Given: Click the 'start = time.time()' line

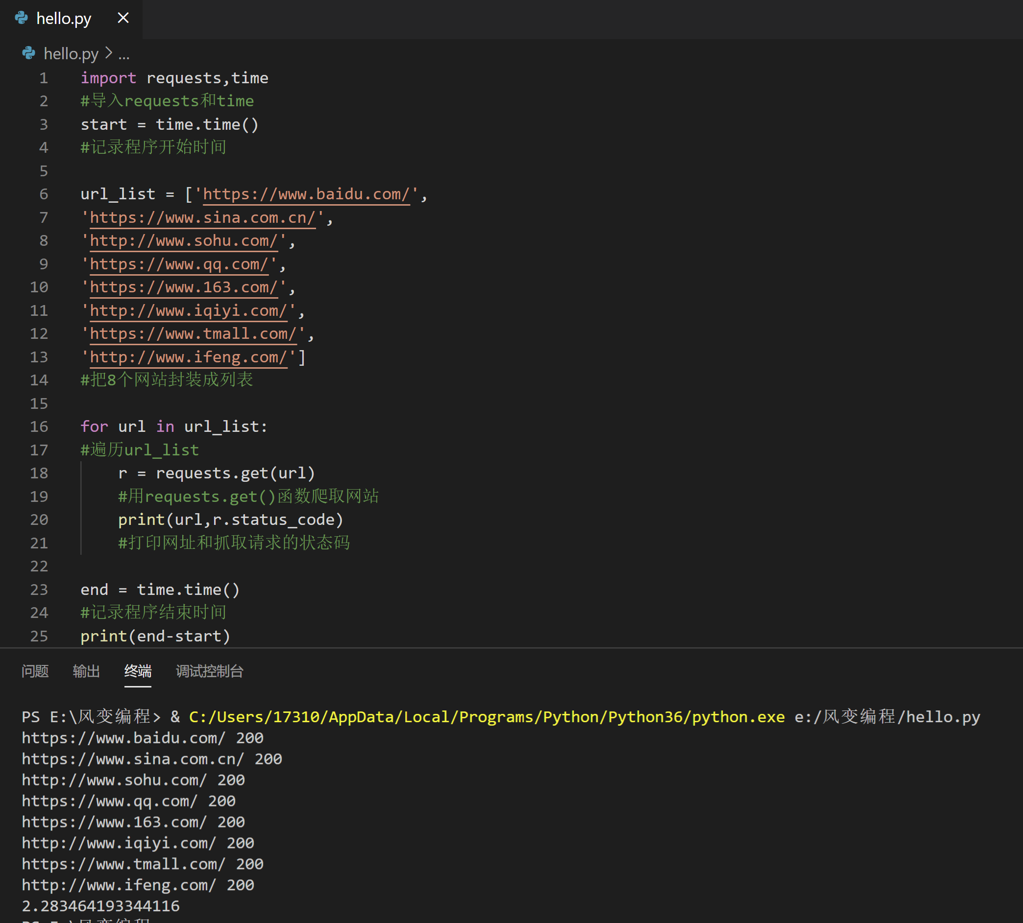Looking at the screenshot, I should [170, 124].
